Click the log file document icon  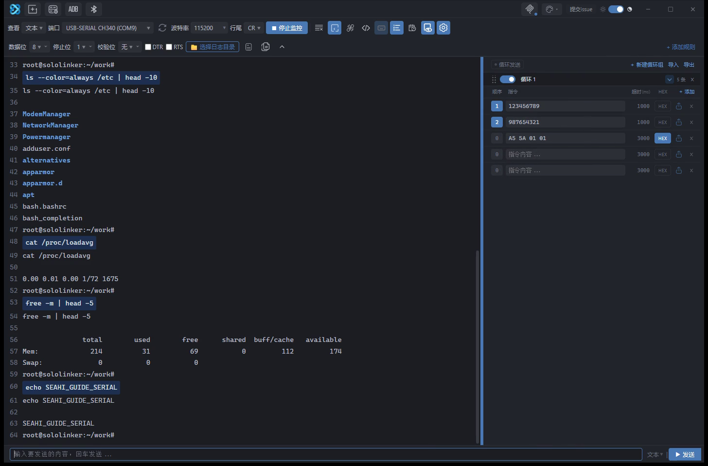pyautogui.click(x=248, y=47)
